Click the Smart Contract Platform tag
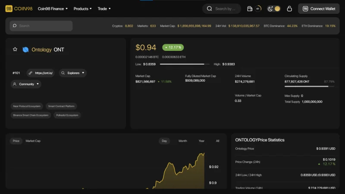 pyautogui.click(x=61, y=106)
